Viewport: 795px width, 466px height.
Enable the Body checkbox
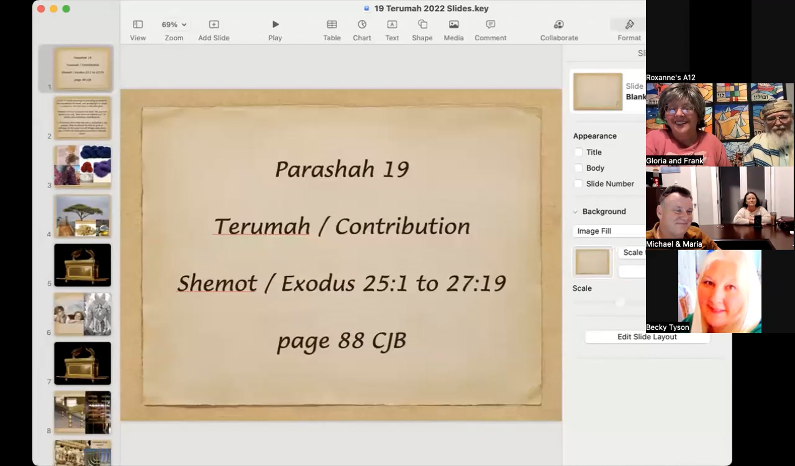(578, 168)
